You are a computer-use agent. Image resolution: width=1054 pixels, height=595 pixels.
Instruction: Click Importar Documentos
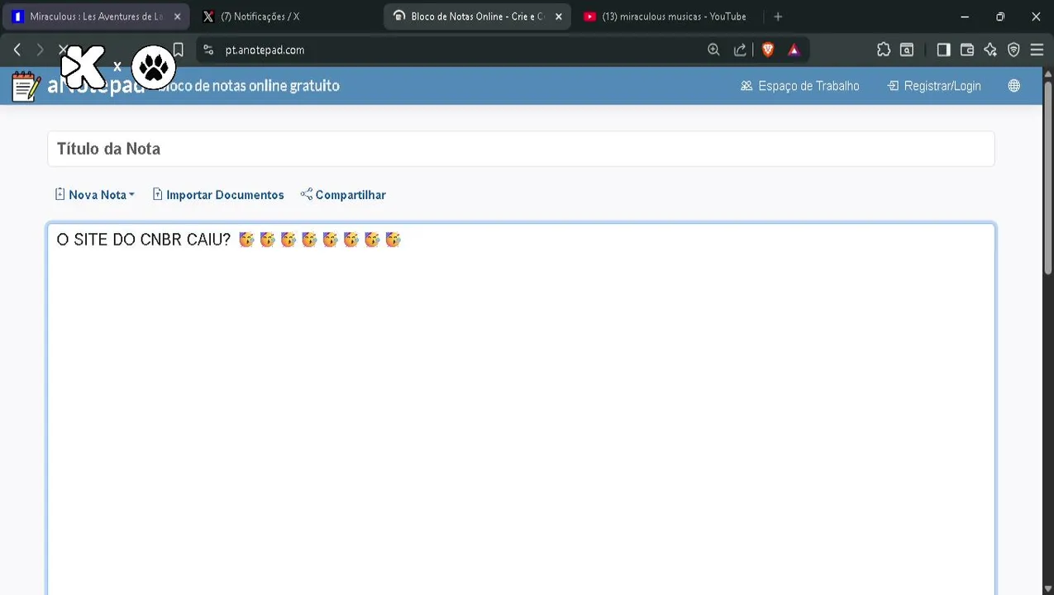[218, 195]
